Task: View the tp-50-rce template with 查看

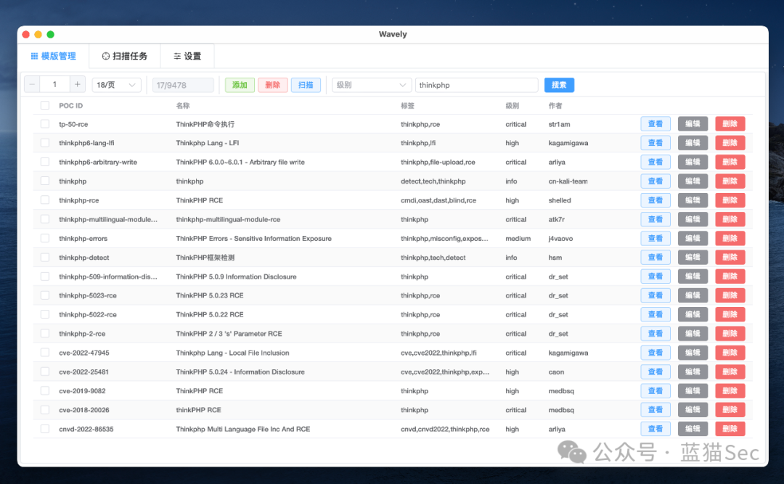Action: [x=656, y=124]
